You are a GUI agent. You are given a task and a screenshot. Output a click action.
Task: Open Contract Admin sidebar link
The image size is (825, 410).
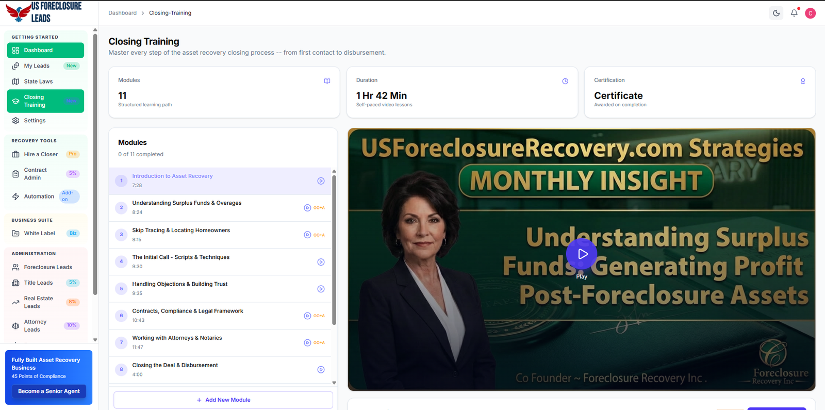[x=45, y=174]
